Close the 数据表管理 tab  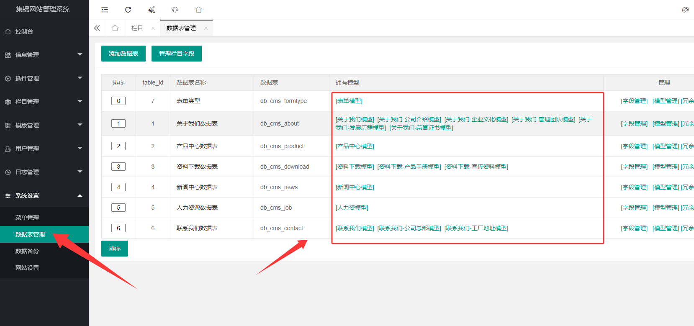point(206,28)
